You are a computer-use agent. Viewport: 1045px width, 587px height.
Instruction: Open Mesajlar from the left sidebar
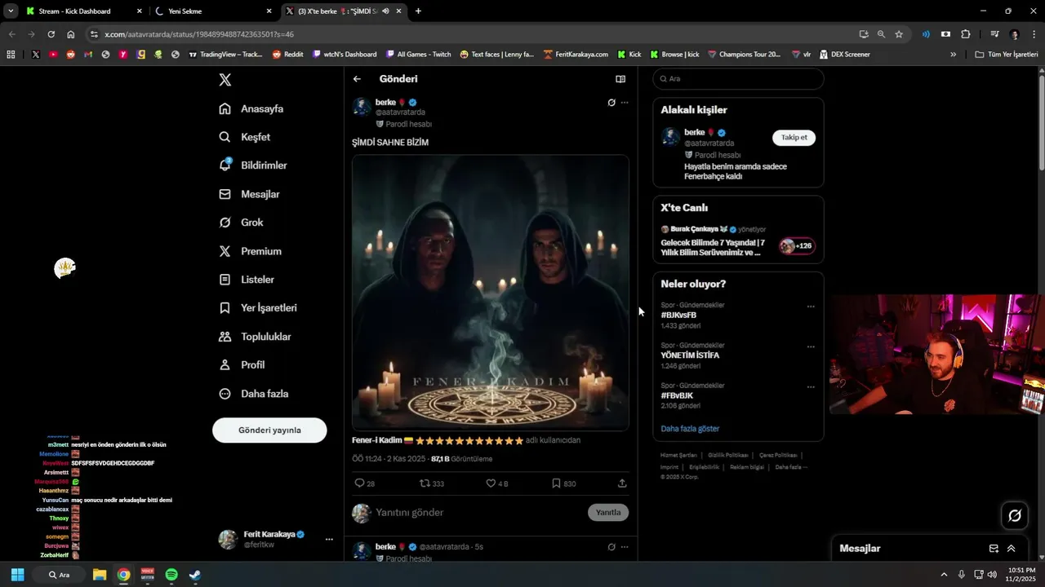coord(249,194)
